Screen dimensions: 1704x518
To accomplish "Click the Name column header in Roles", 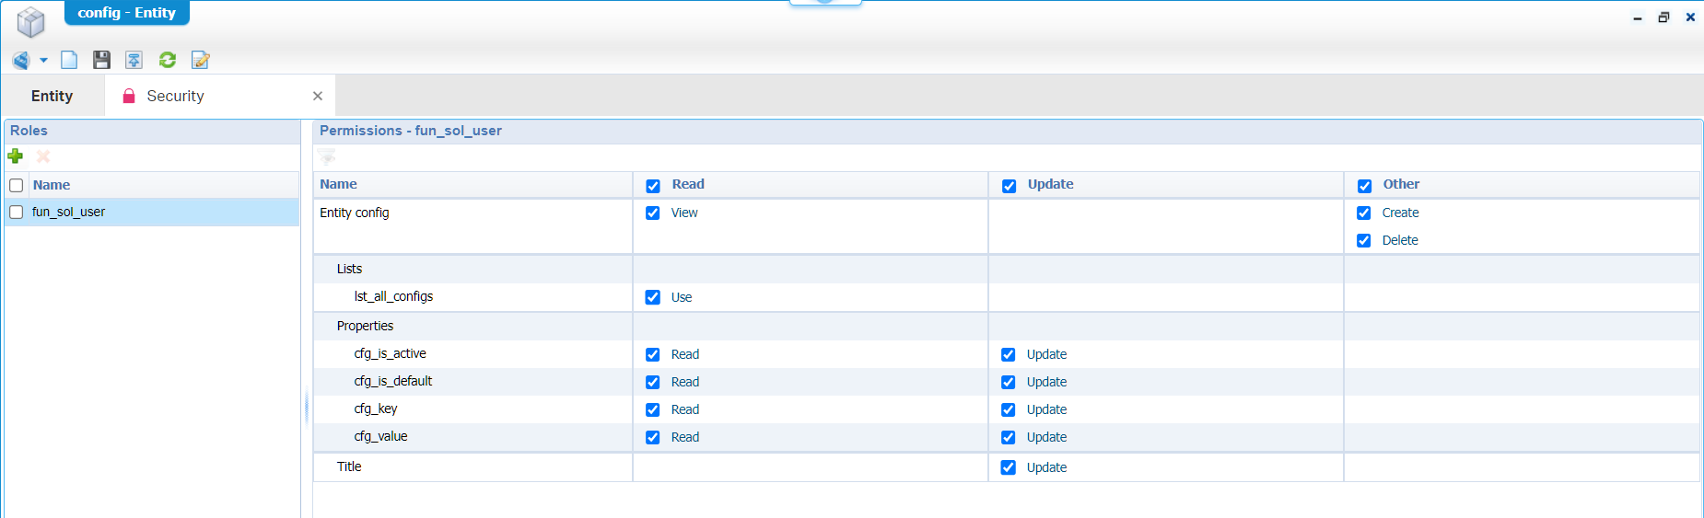I will [52, 186].
